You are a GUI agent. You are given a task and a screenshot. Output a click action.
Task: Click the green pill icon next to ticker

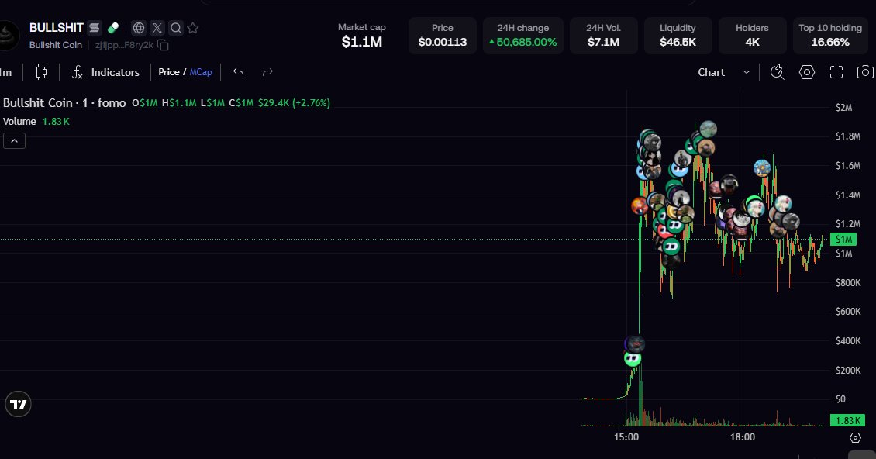[x=113, y=27]
